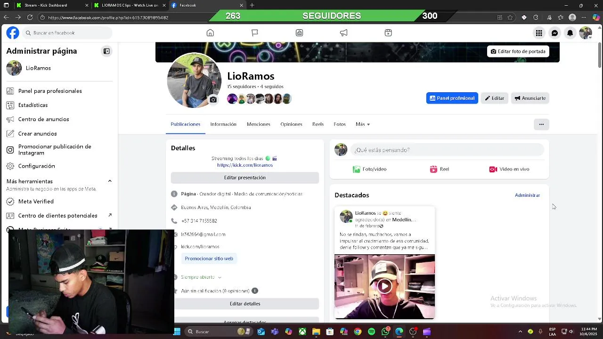The height and width of the screenshot is (339, 603).
Task: Open WhatsApp from the taskbar
Action: 385,331
